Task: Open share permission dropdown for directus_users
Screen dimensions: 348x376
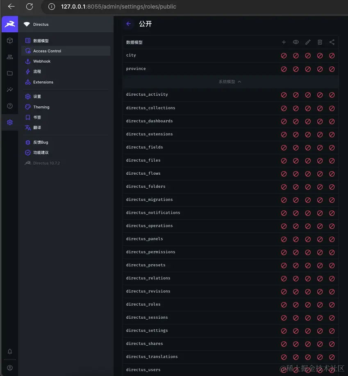Action: [x=332, y=370]
